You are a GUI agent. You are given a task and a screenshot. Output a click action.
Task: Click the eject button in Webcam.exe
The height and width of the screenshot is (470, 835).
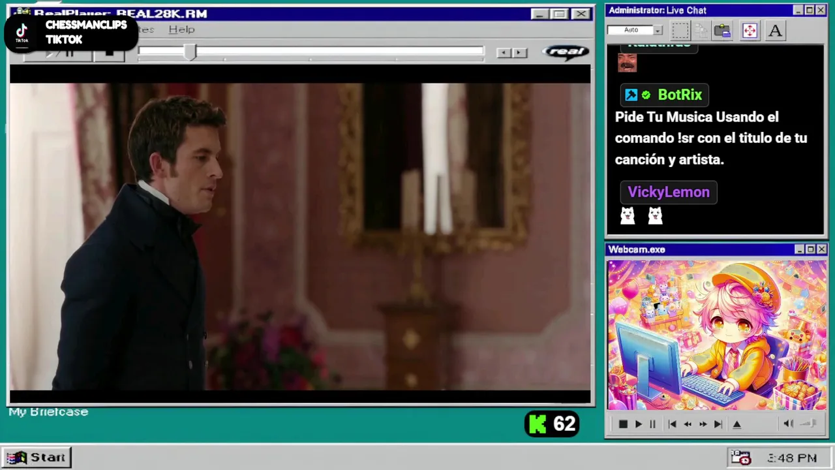pyautogui.click(x=736, y=424)
